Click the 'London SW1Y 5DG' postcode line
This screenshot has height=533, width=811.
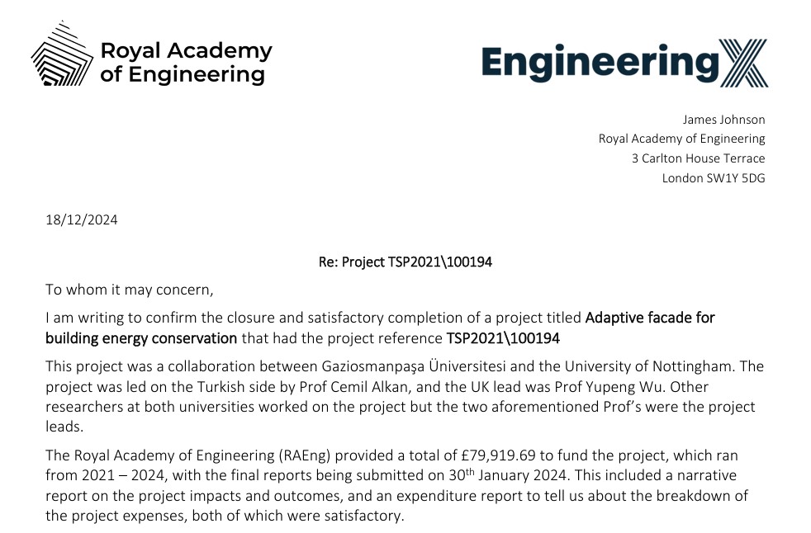(x=714, y=177)
